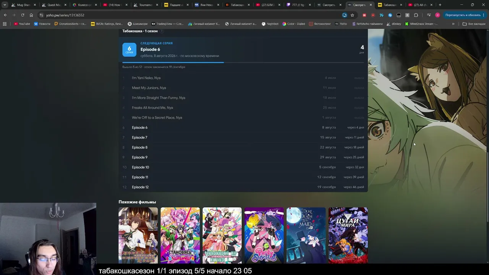Screen dimensions: 489x275
Task: Open the media control playlist icon
Action: tap(429, 15)
